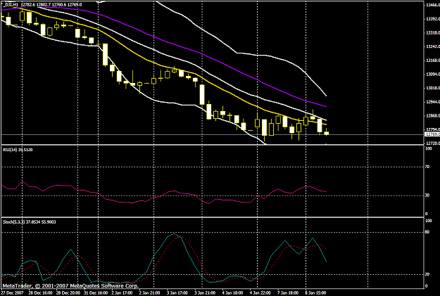Click the 2 Jan 21:00 time label

(x=149, y=293)
